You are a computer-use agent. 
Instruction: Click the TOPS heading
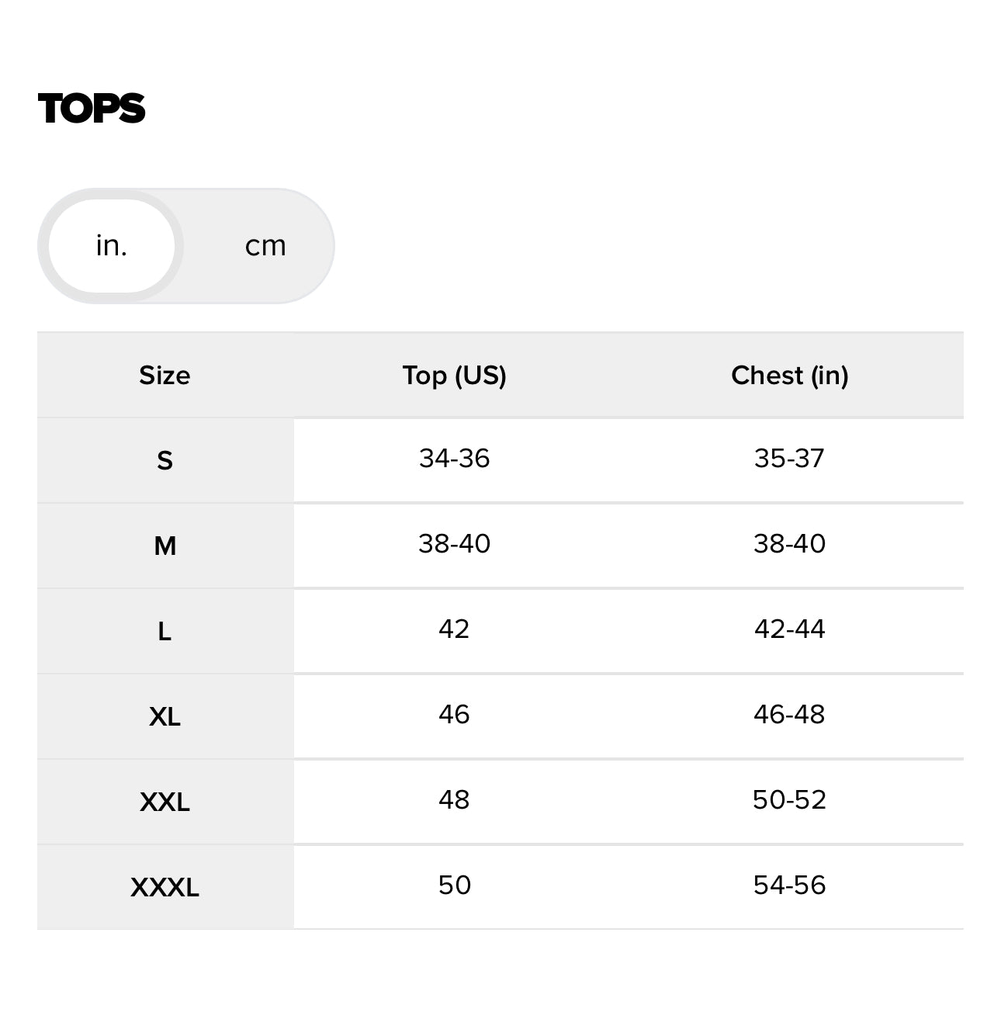(x=92, y=108)
